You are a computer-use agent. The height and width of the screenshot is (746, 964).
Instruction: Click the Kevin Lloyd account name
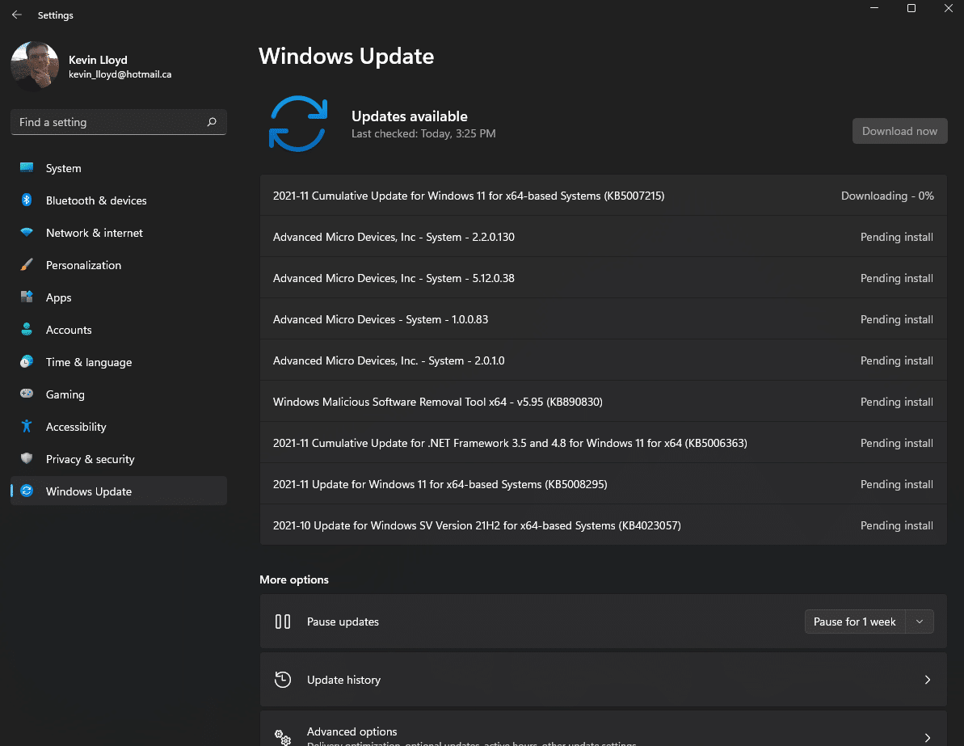[x=98, y=60]
